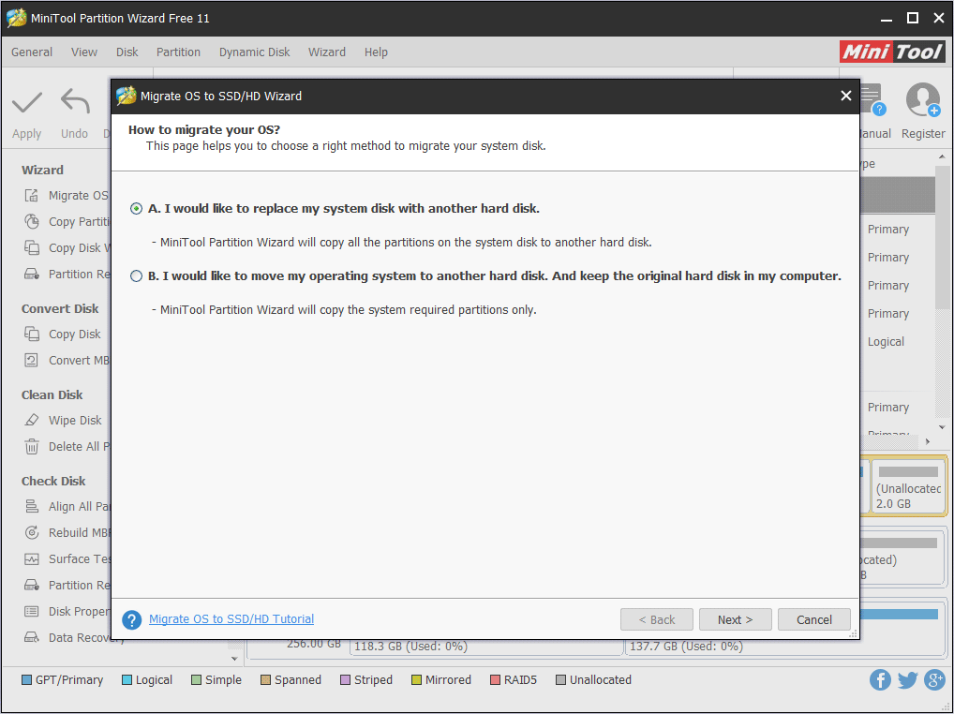Click the RAID5 legend color swatch
The width and height of the screenshot is (954, 714).
coord(495,680)
